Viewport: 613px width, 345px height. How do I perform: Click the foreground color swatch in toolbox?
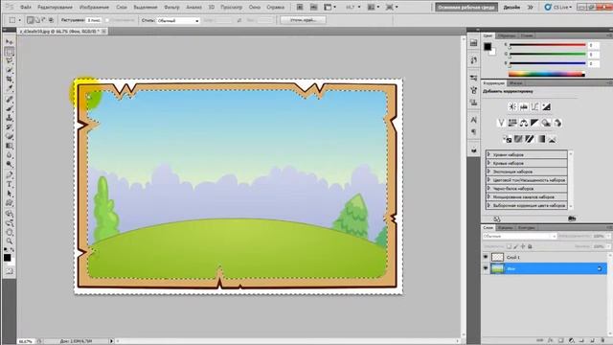pyautogui.click(x=7, y=258)
